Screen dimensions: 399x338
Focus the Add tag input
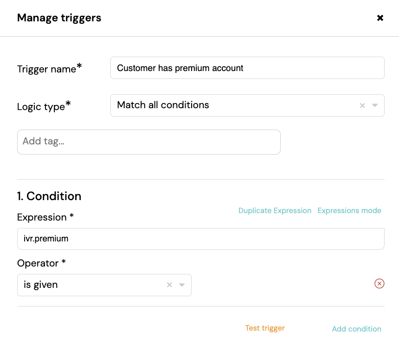pyautogui.click(x=149, y=142)
